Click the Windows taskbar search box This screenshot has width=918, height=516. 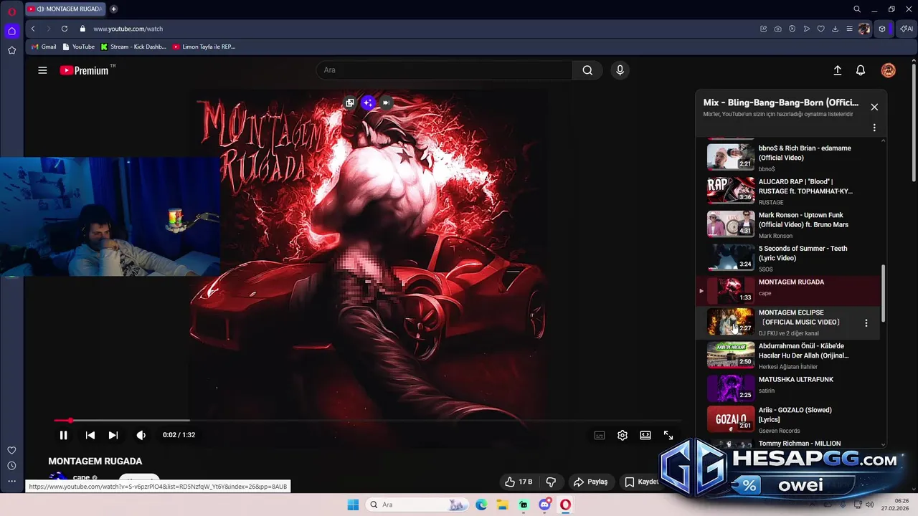tap(417, 505)
